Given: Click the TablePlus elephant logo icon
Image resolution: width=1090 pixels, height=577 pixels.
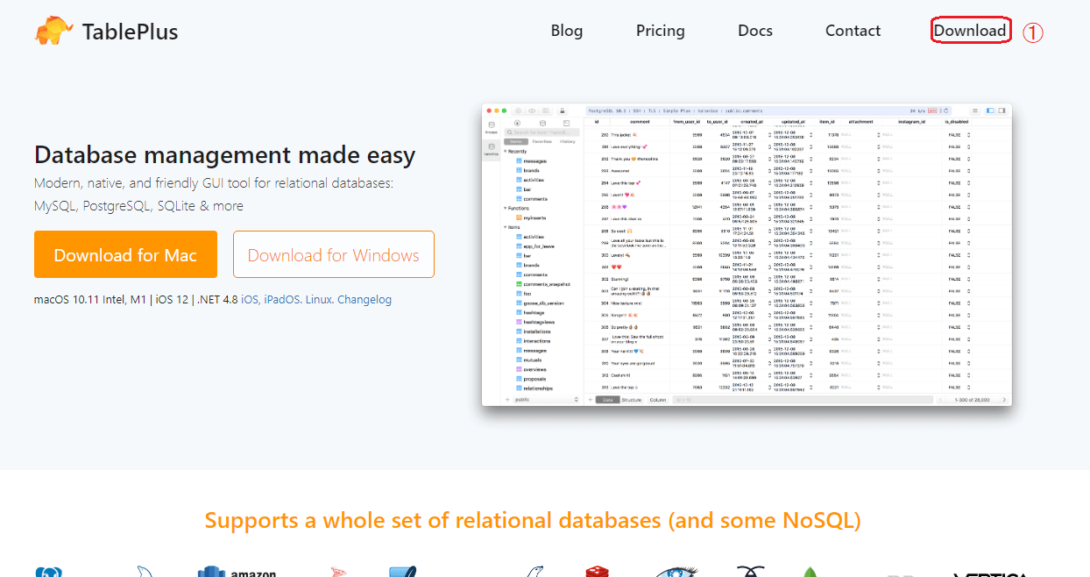Looking at the screenshot, I should (54, 31).
